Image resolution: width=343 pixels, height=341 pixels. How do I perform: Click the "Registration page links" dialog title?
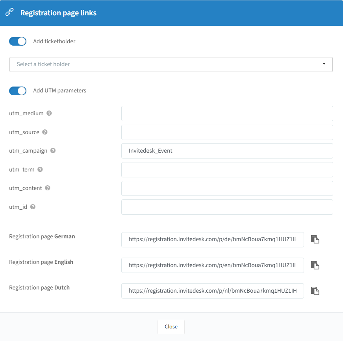click(58, 13)
